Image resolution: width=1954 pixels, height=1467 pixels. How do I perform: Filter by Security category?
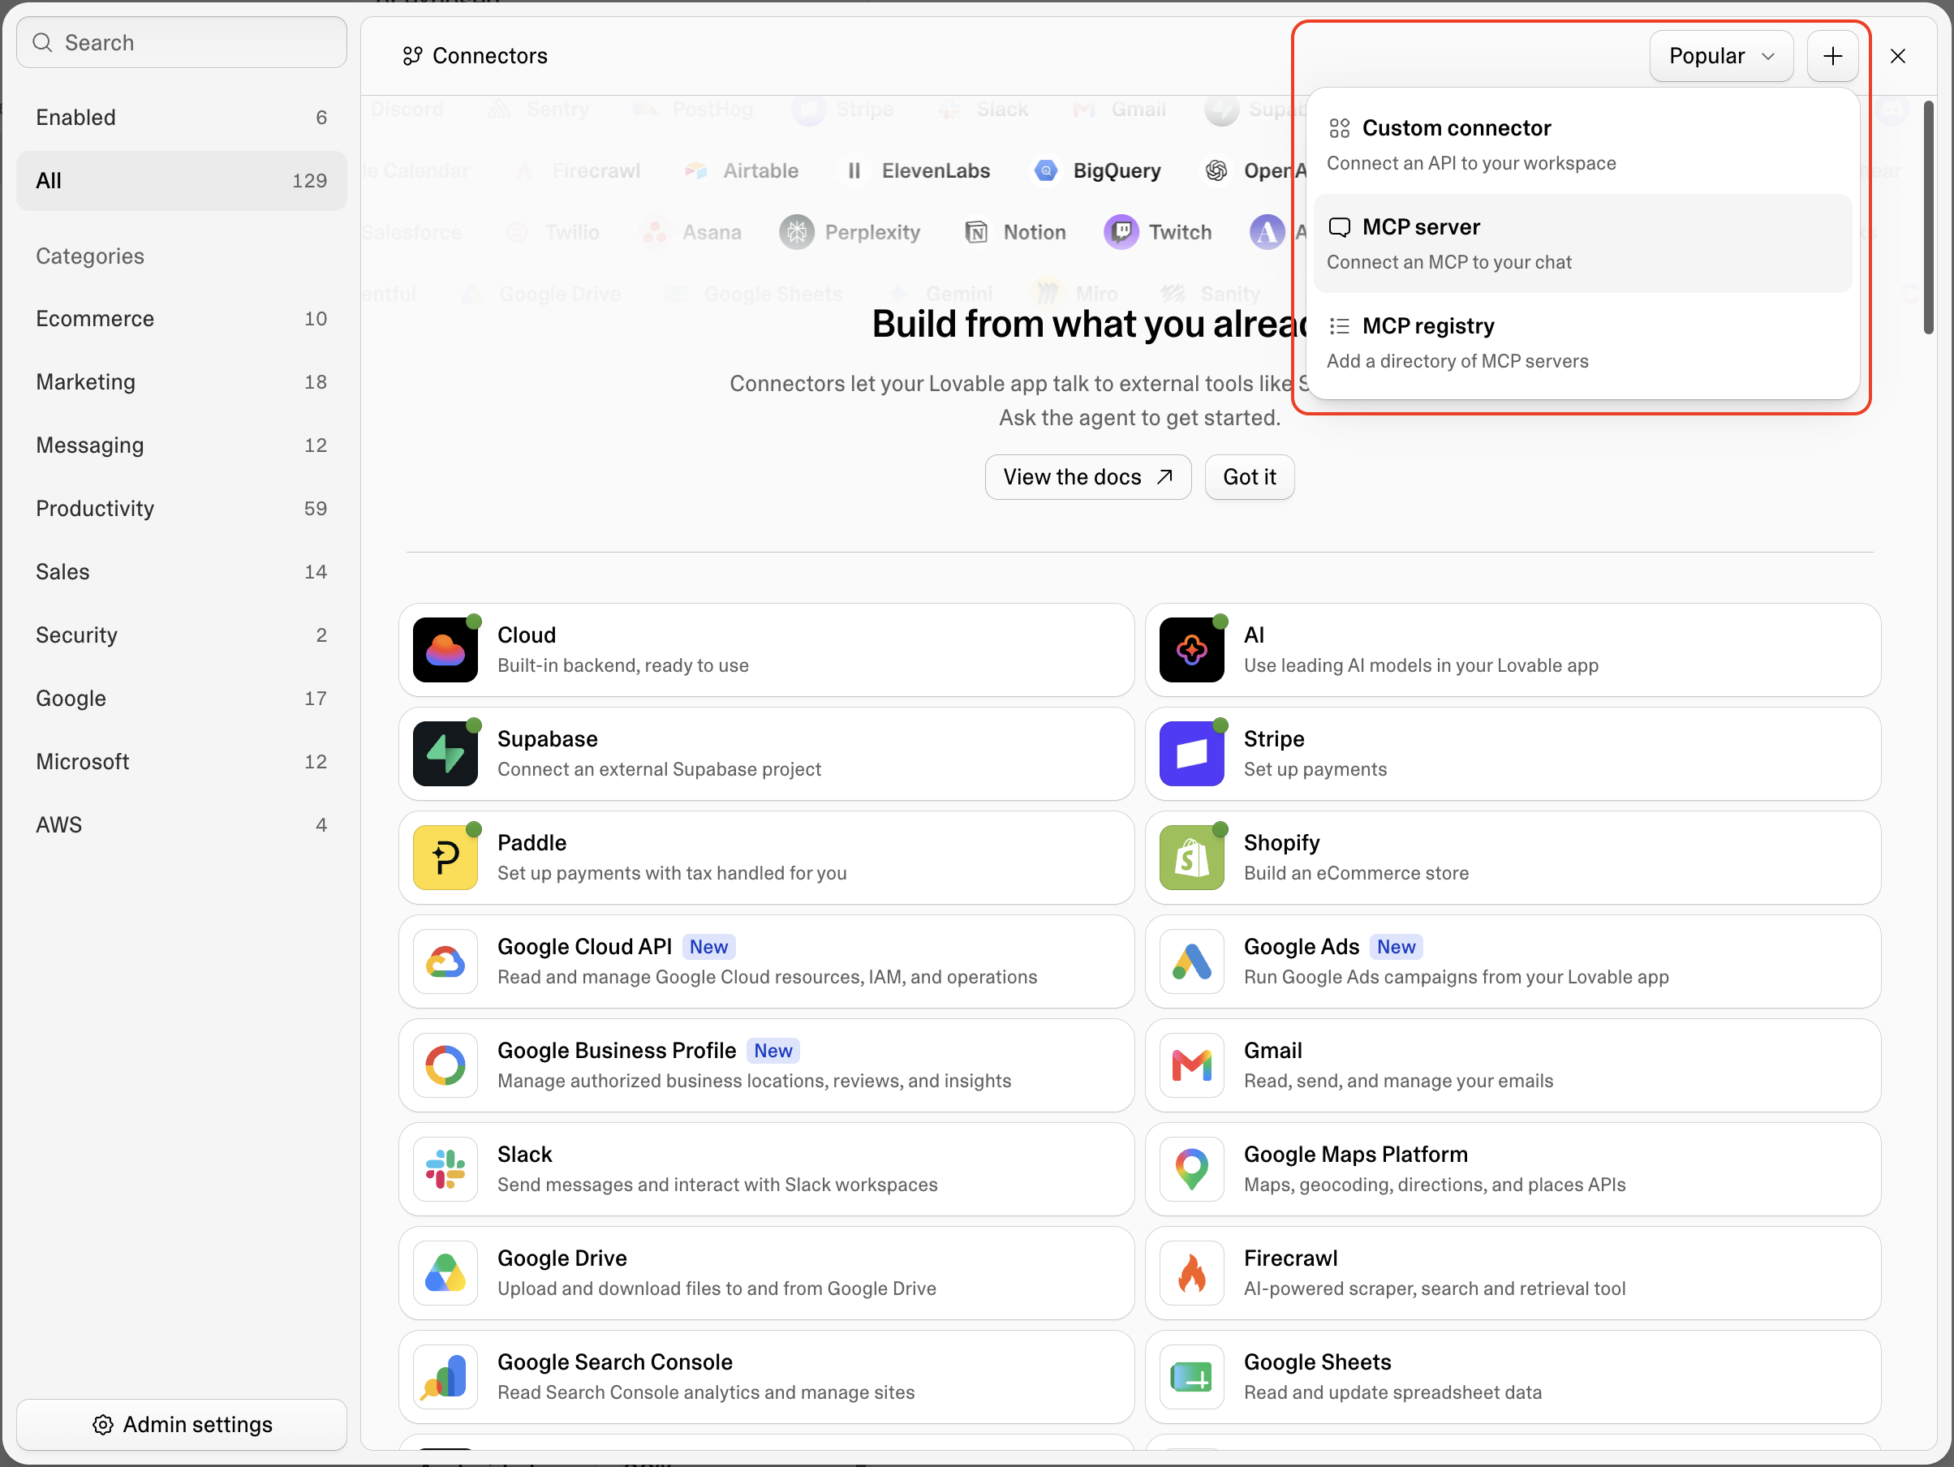181,635
